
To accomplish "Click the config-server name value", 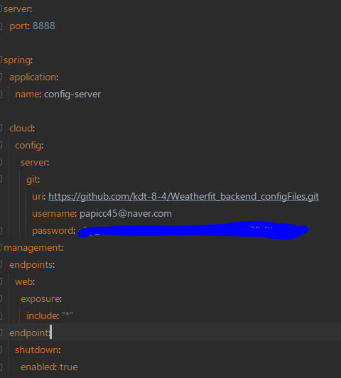I will [x=72, y=94].
